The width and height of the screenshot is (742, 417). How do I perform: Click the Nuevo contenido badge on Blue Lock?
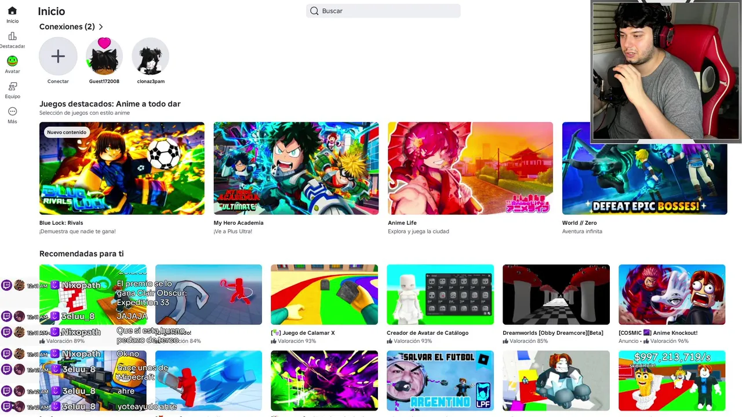click(x=67, y=132)
